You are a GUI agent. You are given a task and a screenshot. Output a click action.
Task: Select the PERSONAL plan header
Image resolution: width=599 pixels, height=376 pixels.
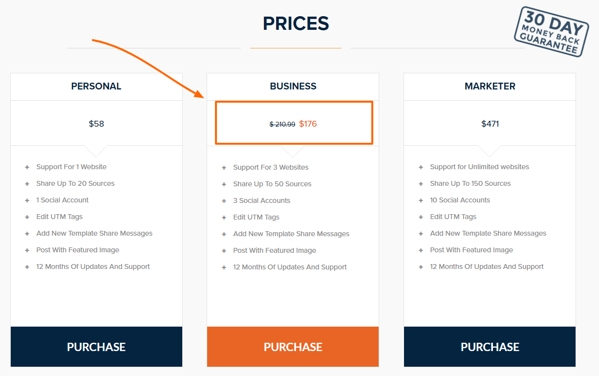coord(96,86)
